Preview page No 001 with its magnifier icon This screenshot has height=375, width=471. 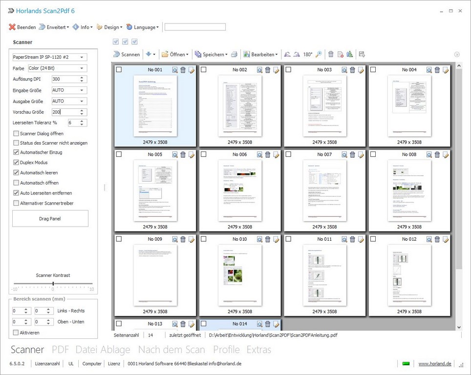click(175, 70)
